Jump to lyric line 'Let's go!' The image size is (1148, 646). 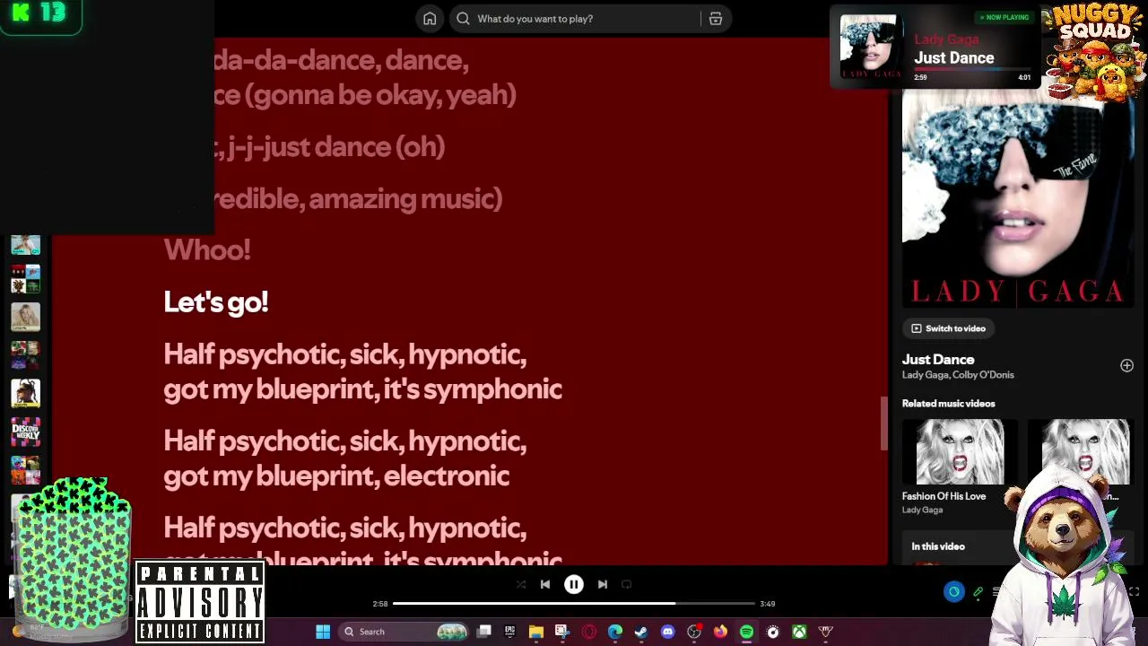tap(216, 302)
